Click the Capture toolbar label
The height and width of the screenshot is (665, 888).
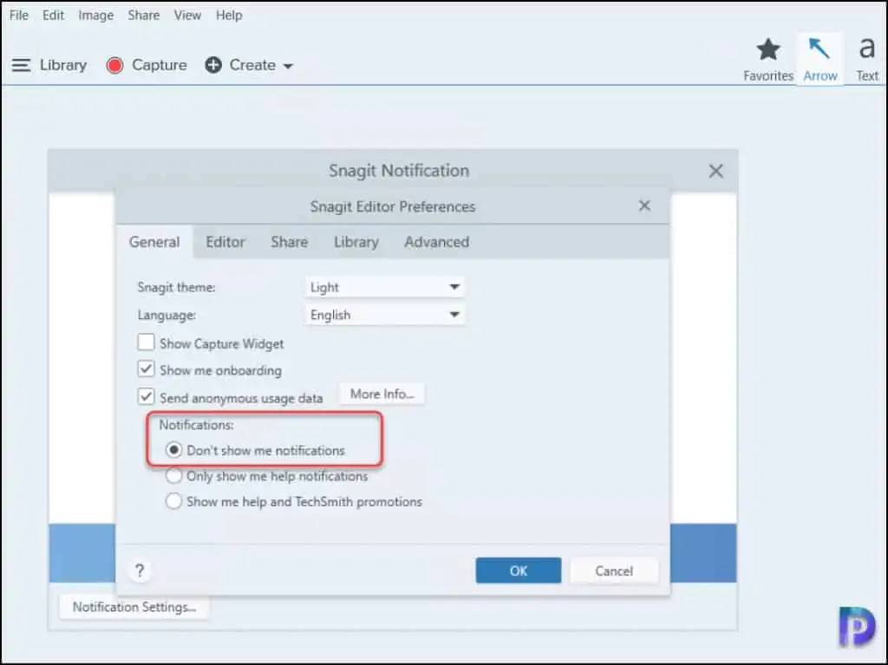coord(160,65)
